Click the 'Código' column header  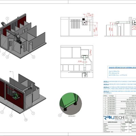pos(111,96)
